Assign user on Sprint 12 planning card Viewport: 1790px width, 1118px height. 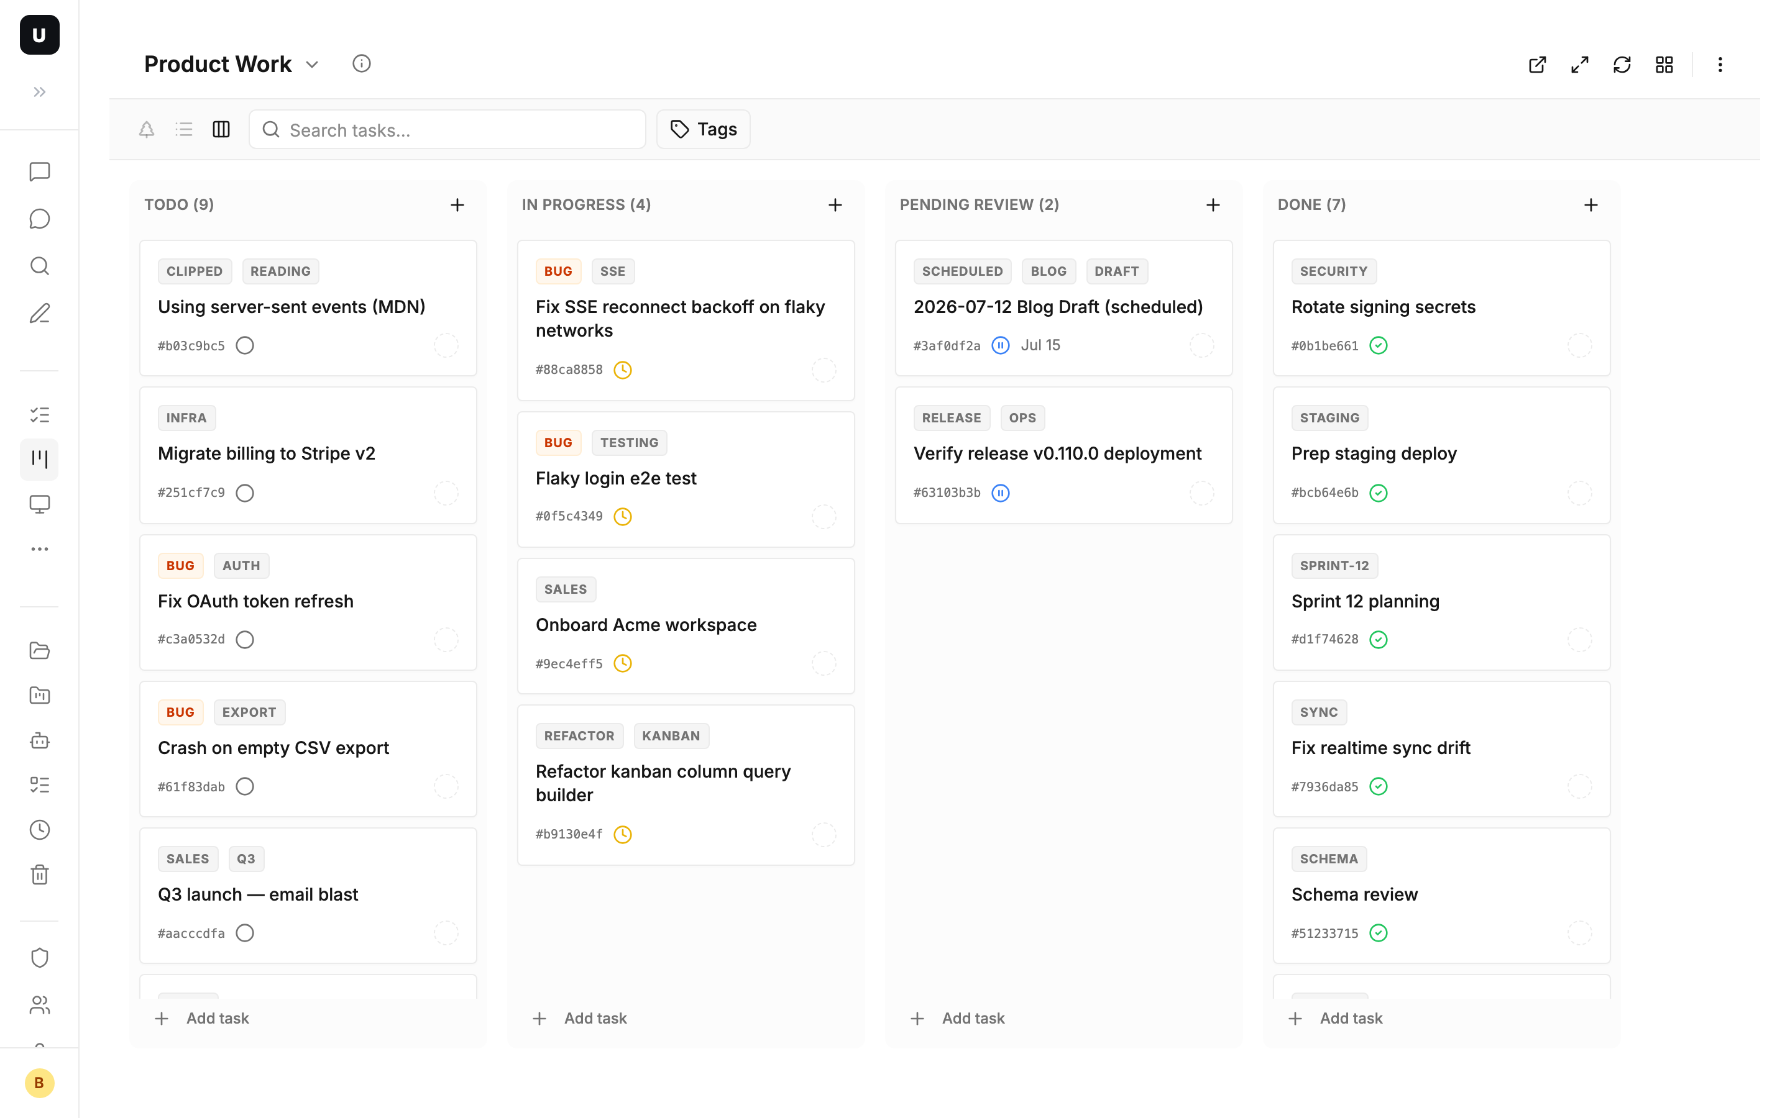point(1579,639)
